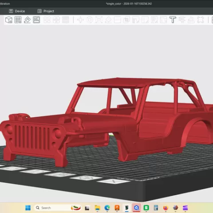Open the Windows Start menu
The height and width of the screenshot is (213, 213).
[28, 208]
